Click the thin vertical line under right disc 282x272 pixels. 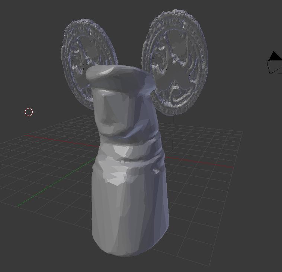[173, 130]
